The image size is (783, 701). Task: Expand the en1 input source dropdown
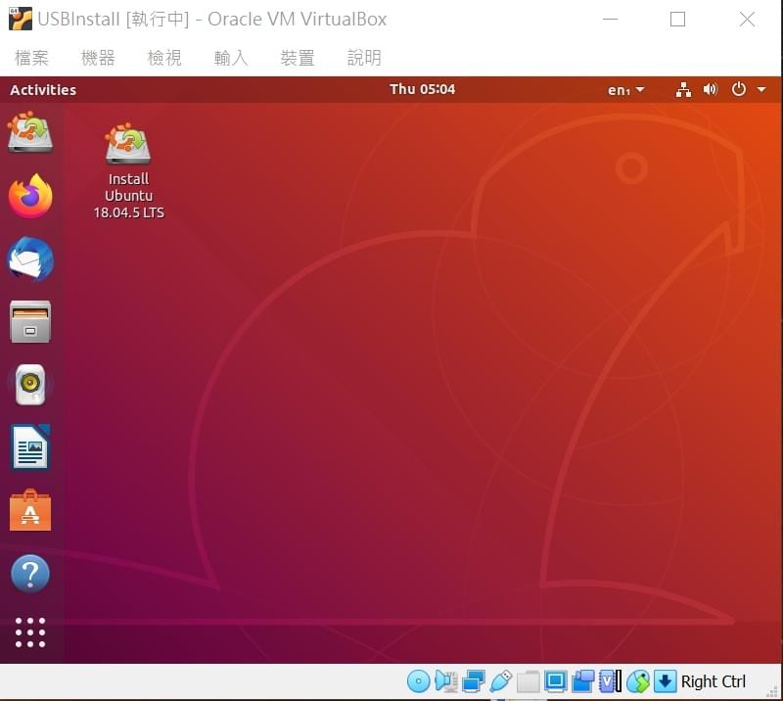click(x=626, y=90)
